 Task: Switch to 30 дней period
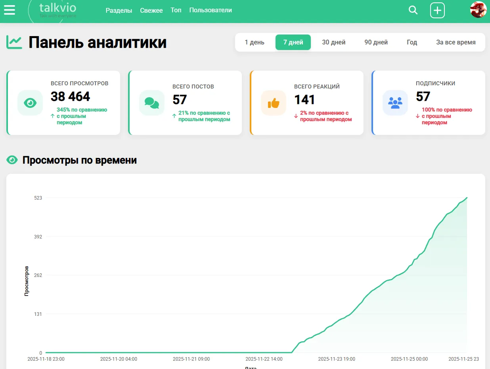coord(333,42)
